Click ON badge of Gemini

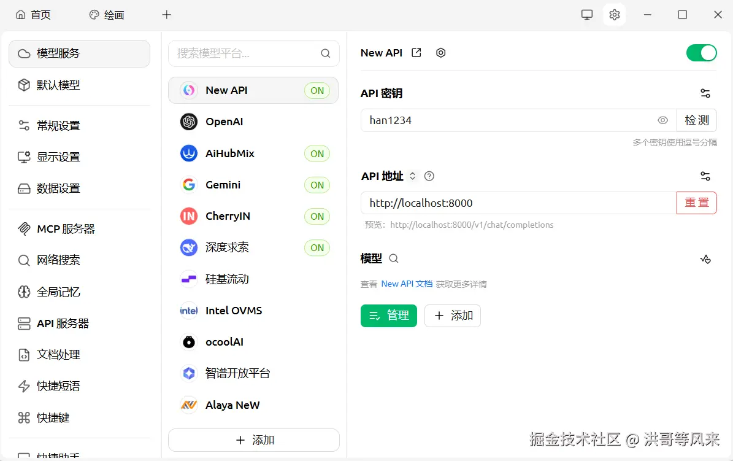point(317,185)
